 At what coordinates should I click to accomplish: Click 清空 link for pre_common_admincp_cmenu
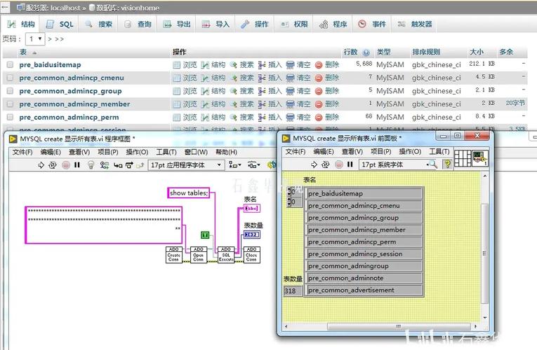[303, 78]
